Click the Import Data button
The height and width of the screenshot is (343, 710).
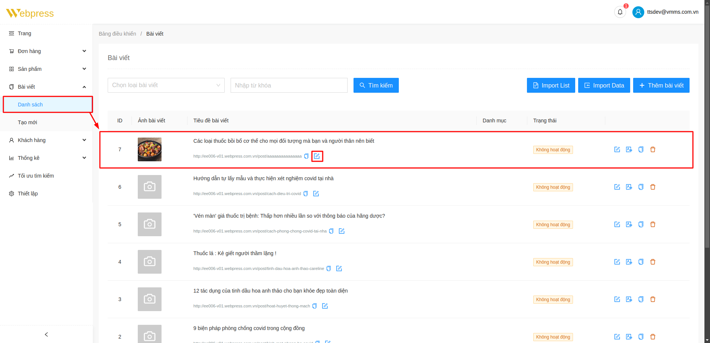point(604,85)
